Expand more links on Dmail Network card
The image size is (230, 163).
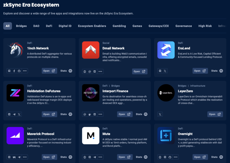tap(100, 72)
